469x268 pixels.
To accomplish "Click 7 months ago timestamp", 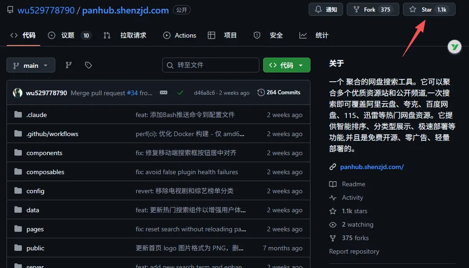I will [283, 248].
